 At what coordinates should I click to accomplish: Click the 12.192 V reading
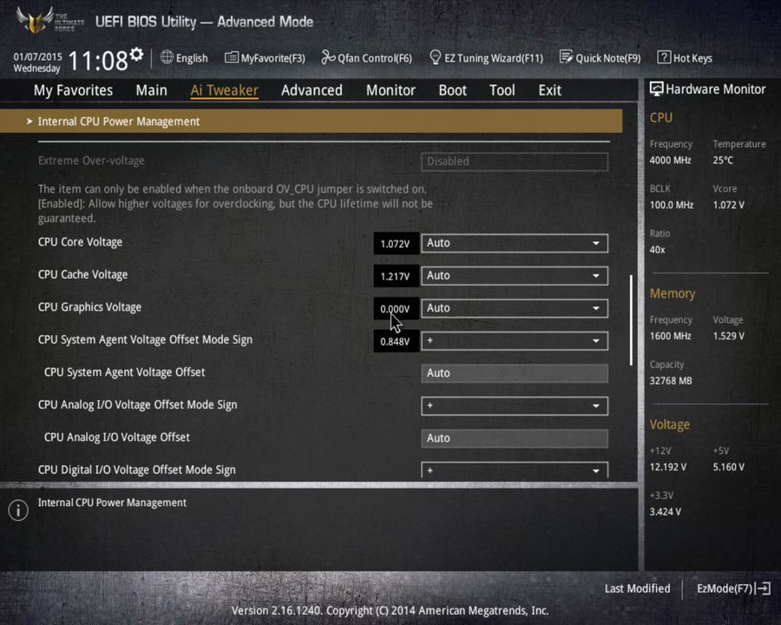(x=668, y=467)
